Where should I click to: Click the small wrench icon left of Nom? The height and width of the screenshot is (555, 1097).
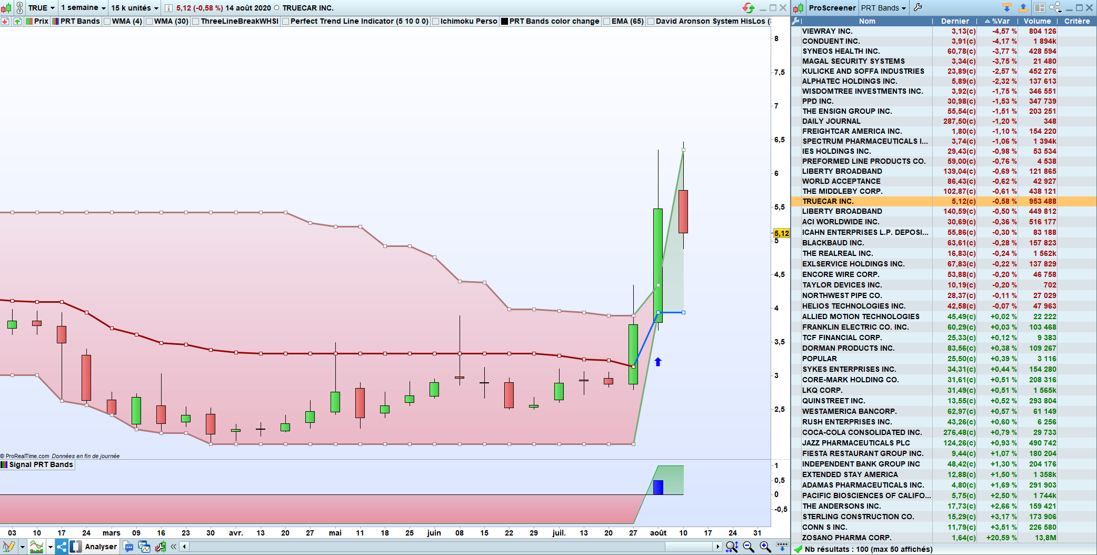796,21
